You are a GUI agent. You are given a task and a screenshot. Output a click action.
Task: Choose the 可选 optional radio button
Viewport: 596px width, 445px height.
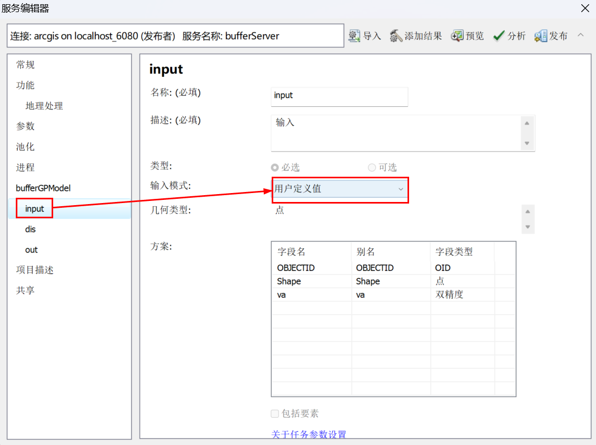coord(371,167)
